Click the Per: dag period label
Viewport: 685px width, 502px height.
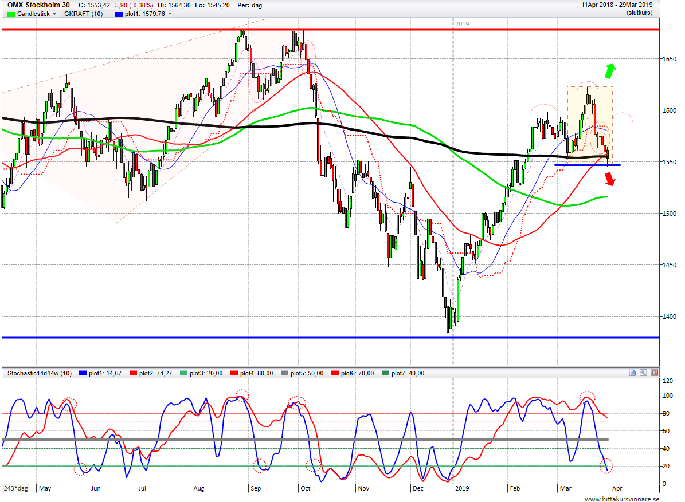click(x=249, y=5)
